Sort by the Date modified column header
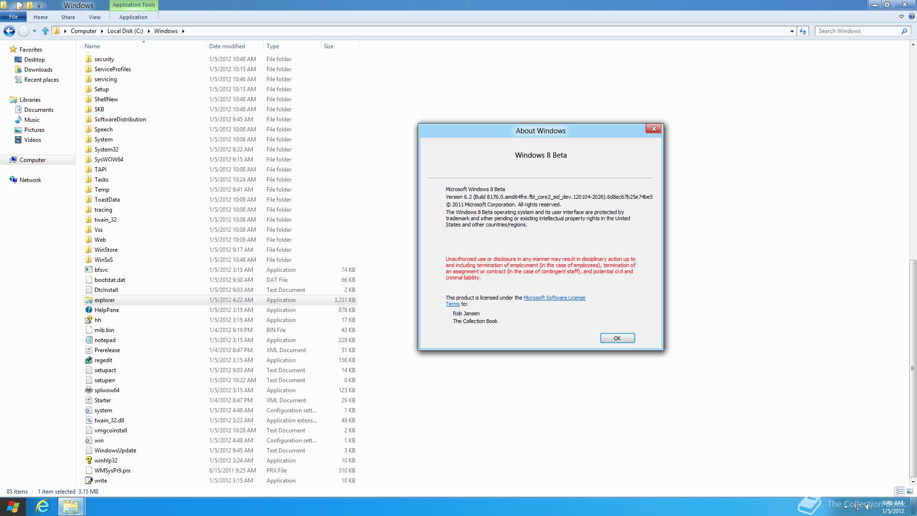917x516 pixels. coord(227,46)
